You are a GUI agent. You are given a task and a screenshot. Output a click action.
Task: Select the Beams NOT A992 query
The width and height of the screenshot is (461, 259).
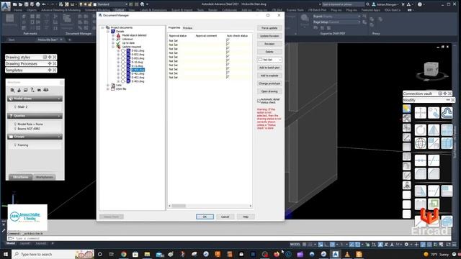29,129
